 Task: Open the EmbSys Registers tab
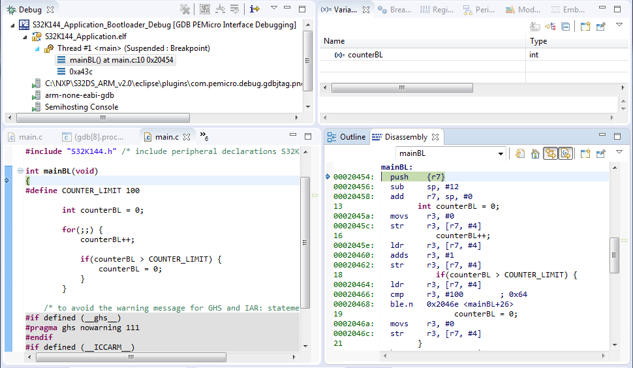568,9
